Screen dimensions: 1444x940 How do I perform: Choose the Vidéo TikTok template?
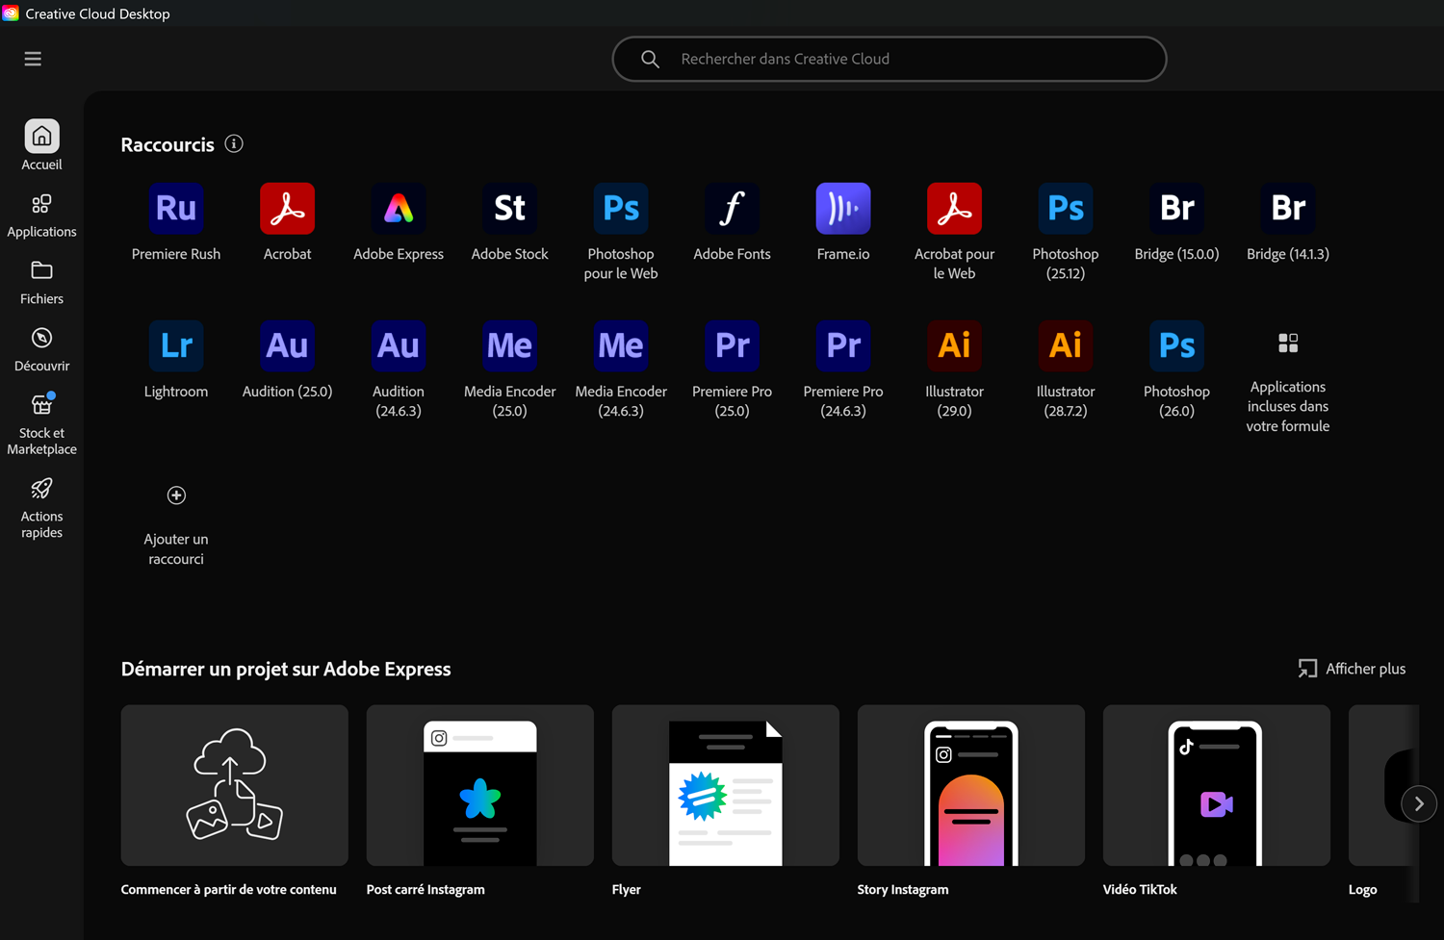(x=1217, y=785)
